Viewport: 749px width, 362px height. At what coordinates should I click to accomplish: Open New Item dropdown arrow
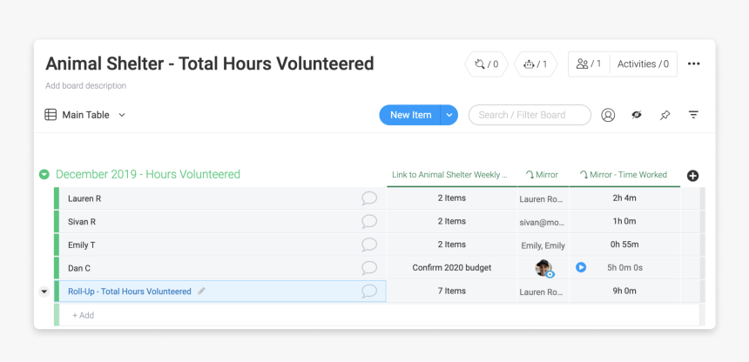pos(449,115)
